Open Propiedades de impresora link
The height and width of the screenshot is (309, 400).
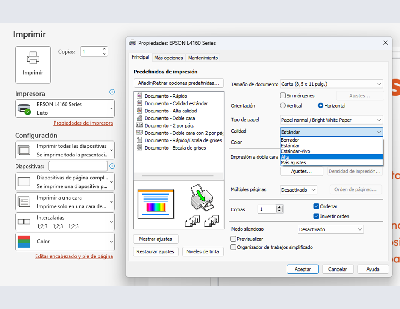point(83,123)
